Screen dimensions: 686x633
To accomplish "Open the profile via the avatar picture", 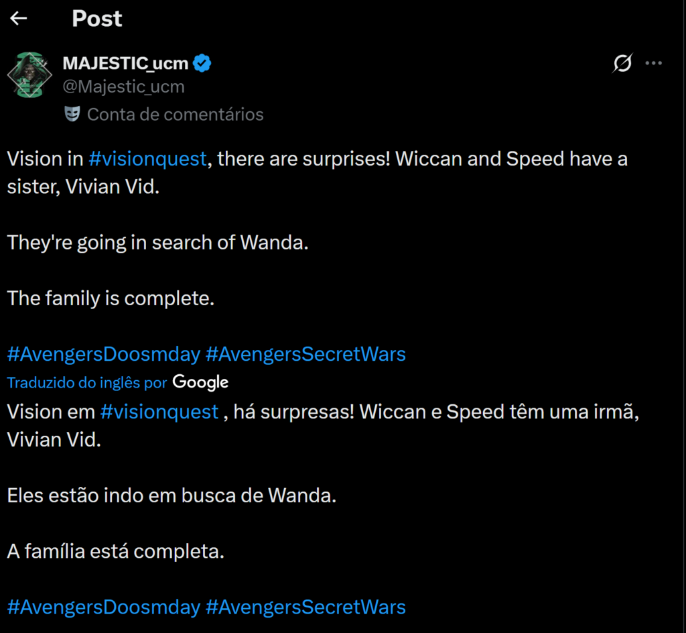I will [x=29, y=74].
